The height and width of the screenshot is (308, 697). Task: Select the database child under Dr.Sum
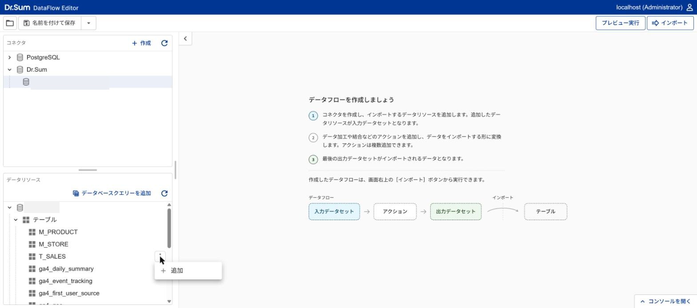click(x=88, y=82)
